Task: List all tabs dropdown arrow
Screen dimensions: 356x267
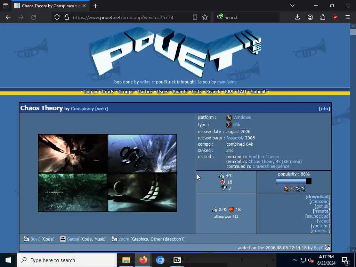Action: pos(292,6)
